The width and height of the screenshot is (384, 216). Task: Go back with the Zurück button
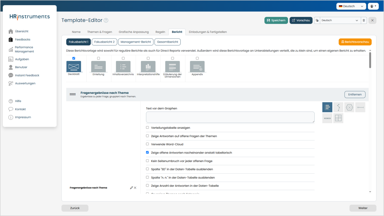75,208
